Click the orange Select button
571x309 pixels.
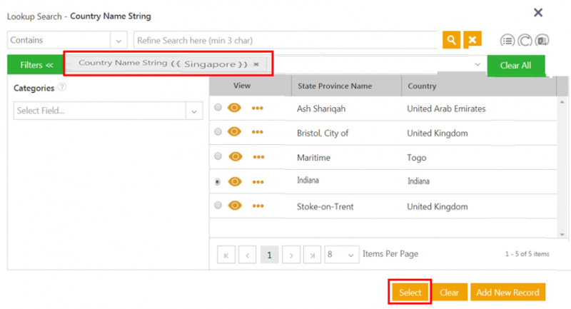point(410,293)
